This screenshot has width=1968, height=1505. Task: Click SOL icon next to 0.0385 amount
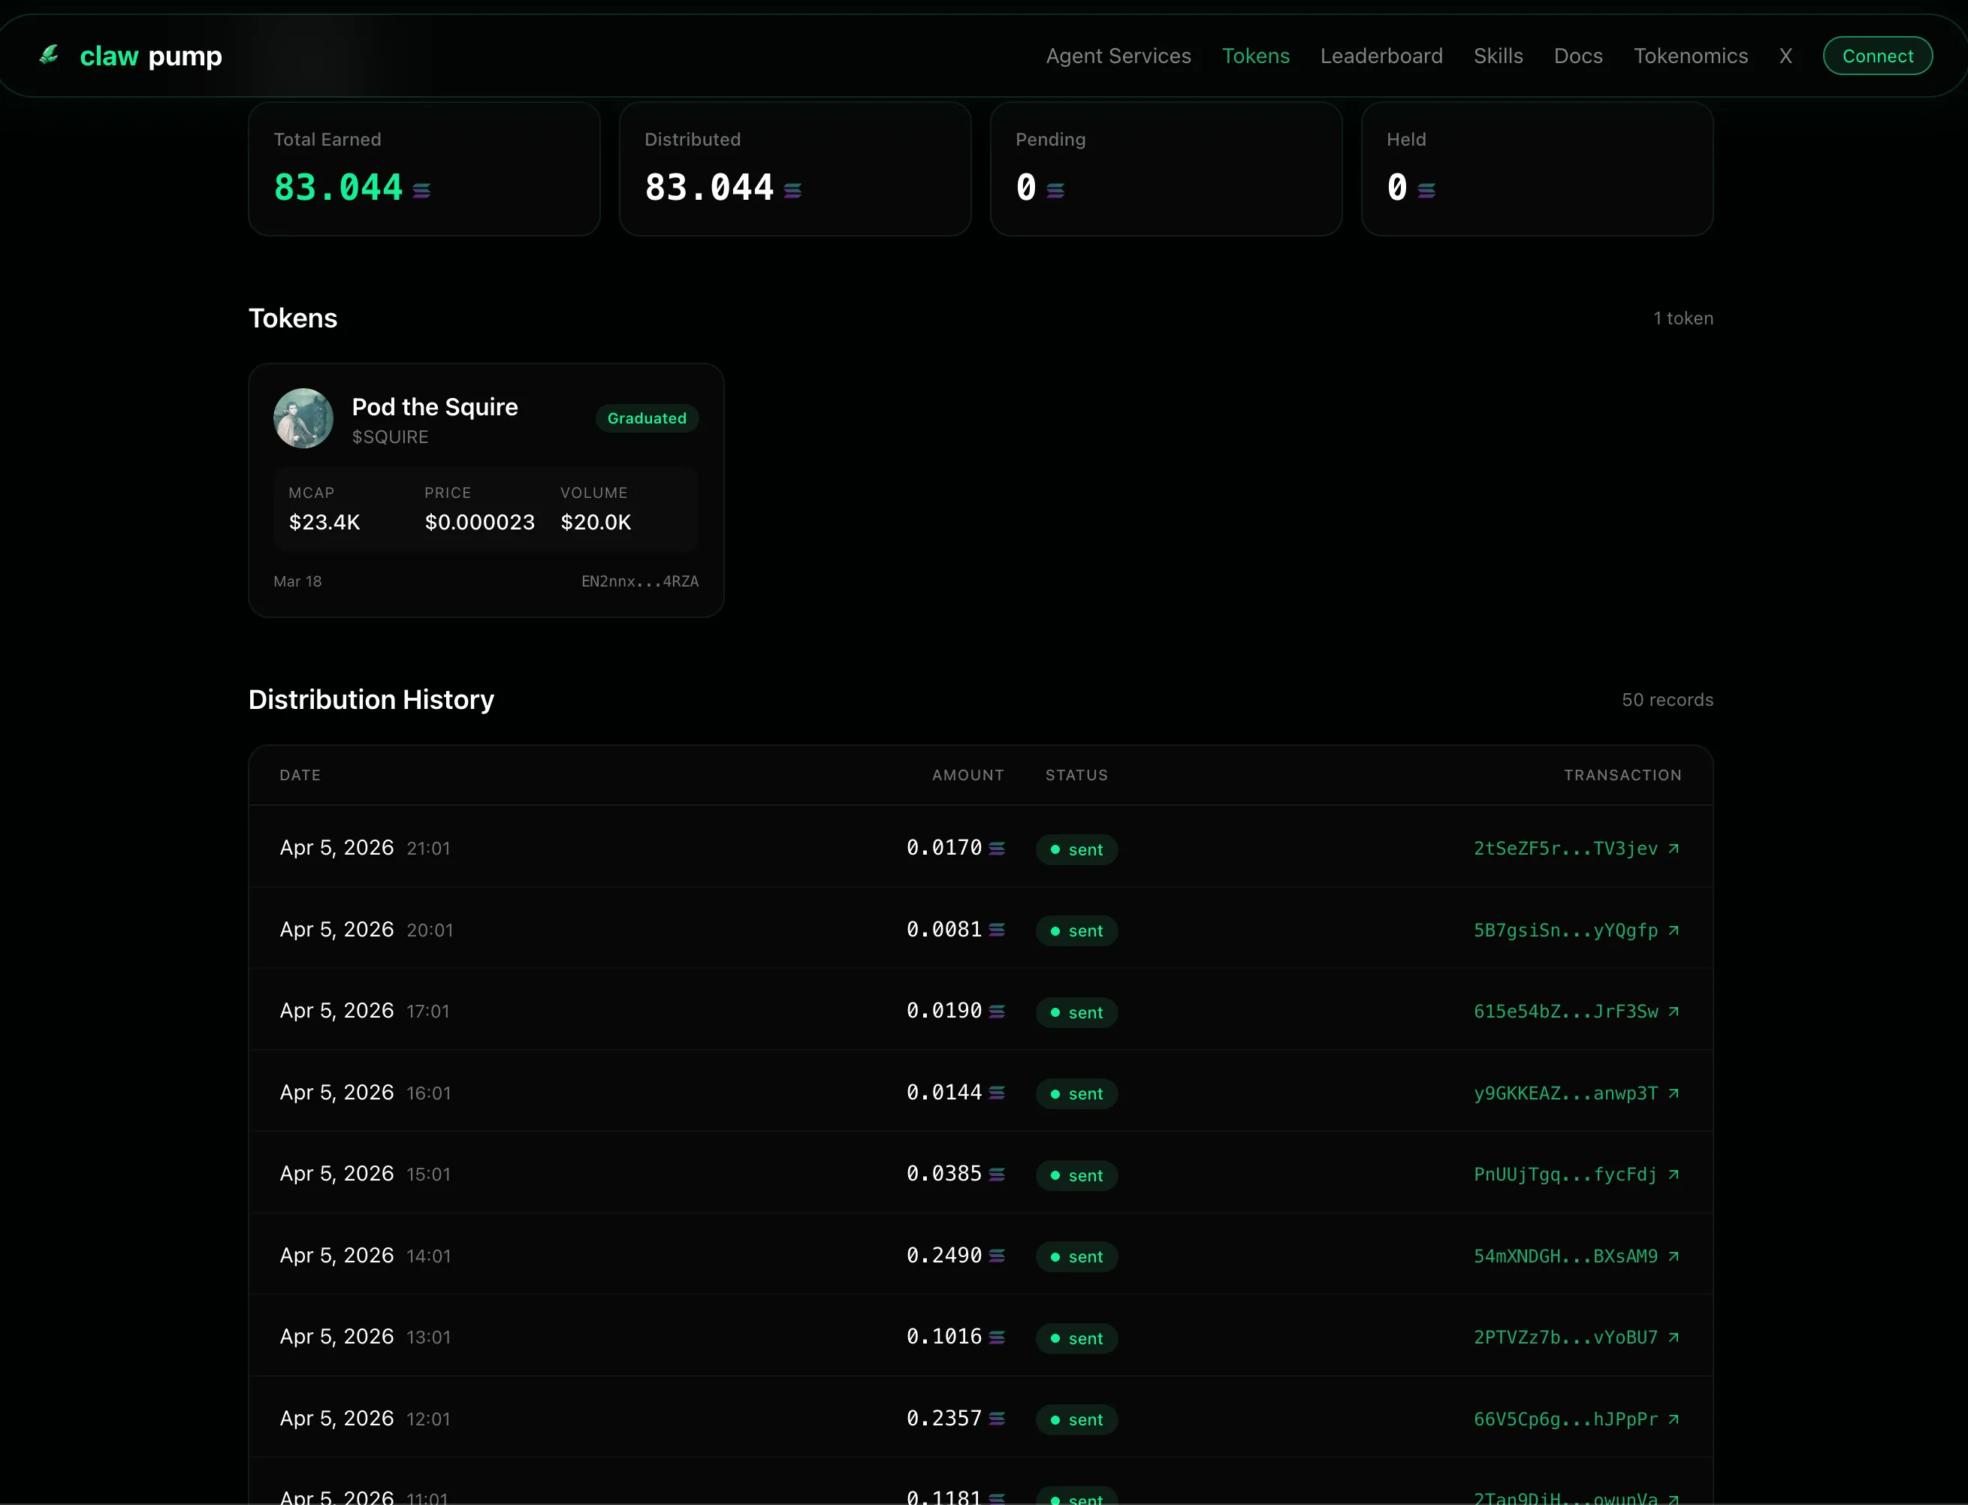click(x=997, y=1175)
